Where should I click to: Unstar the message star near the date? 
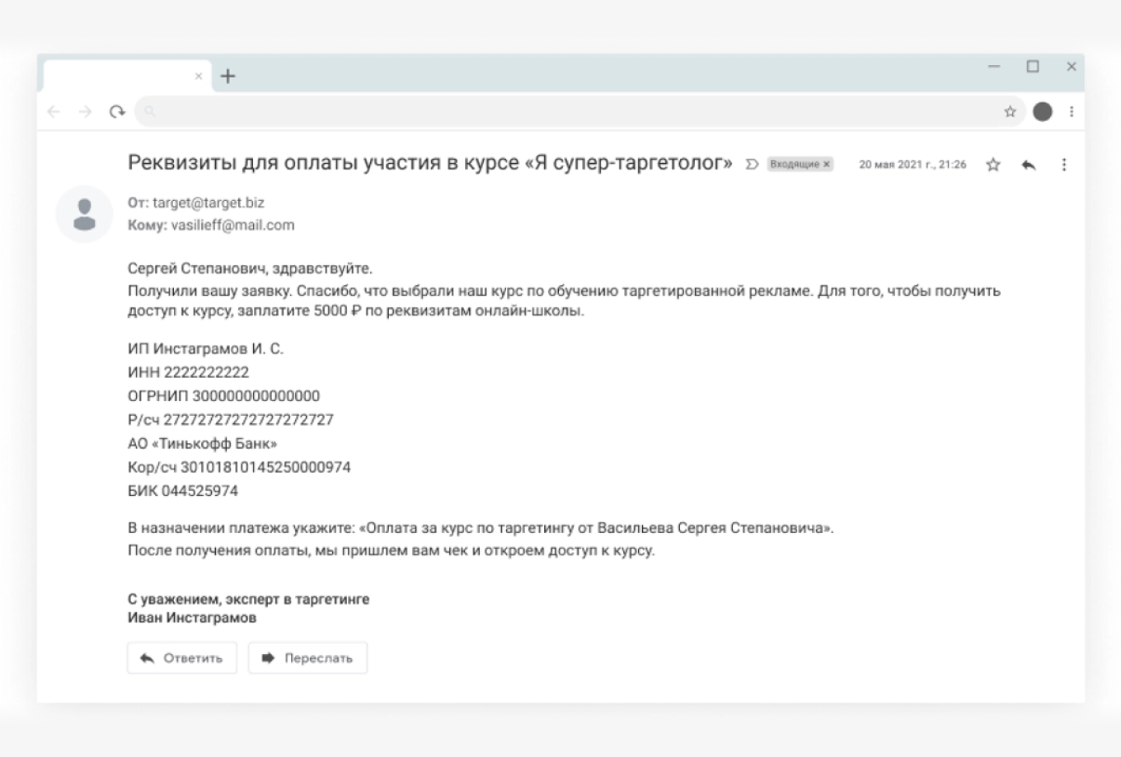[993, 165]
